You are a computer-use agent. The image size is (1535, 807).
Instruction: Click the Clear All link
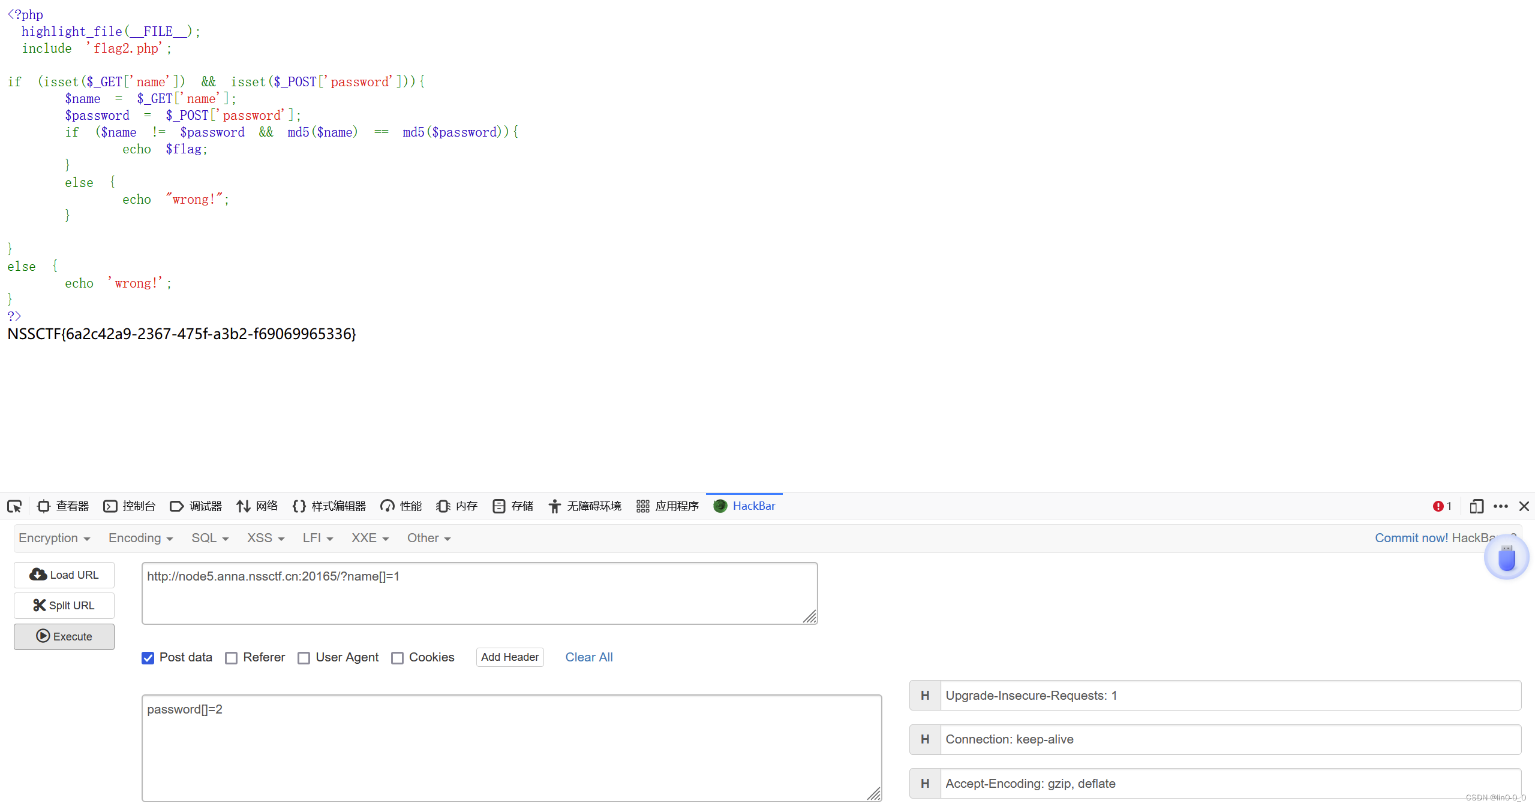click(588, 657)
